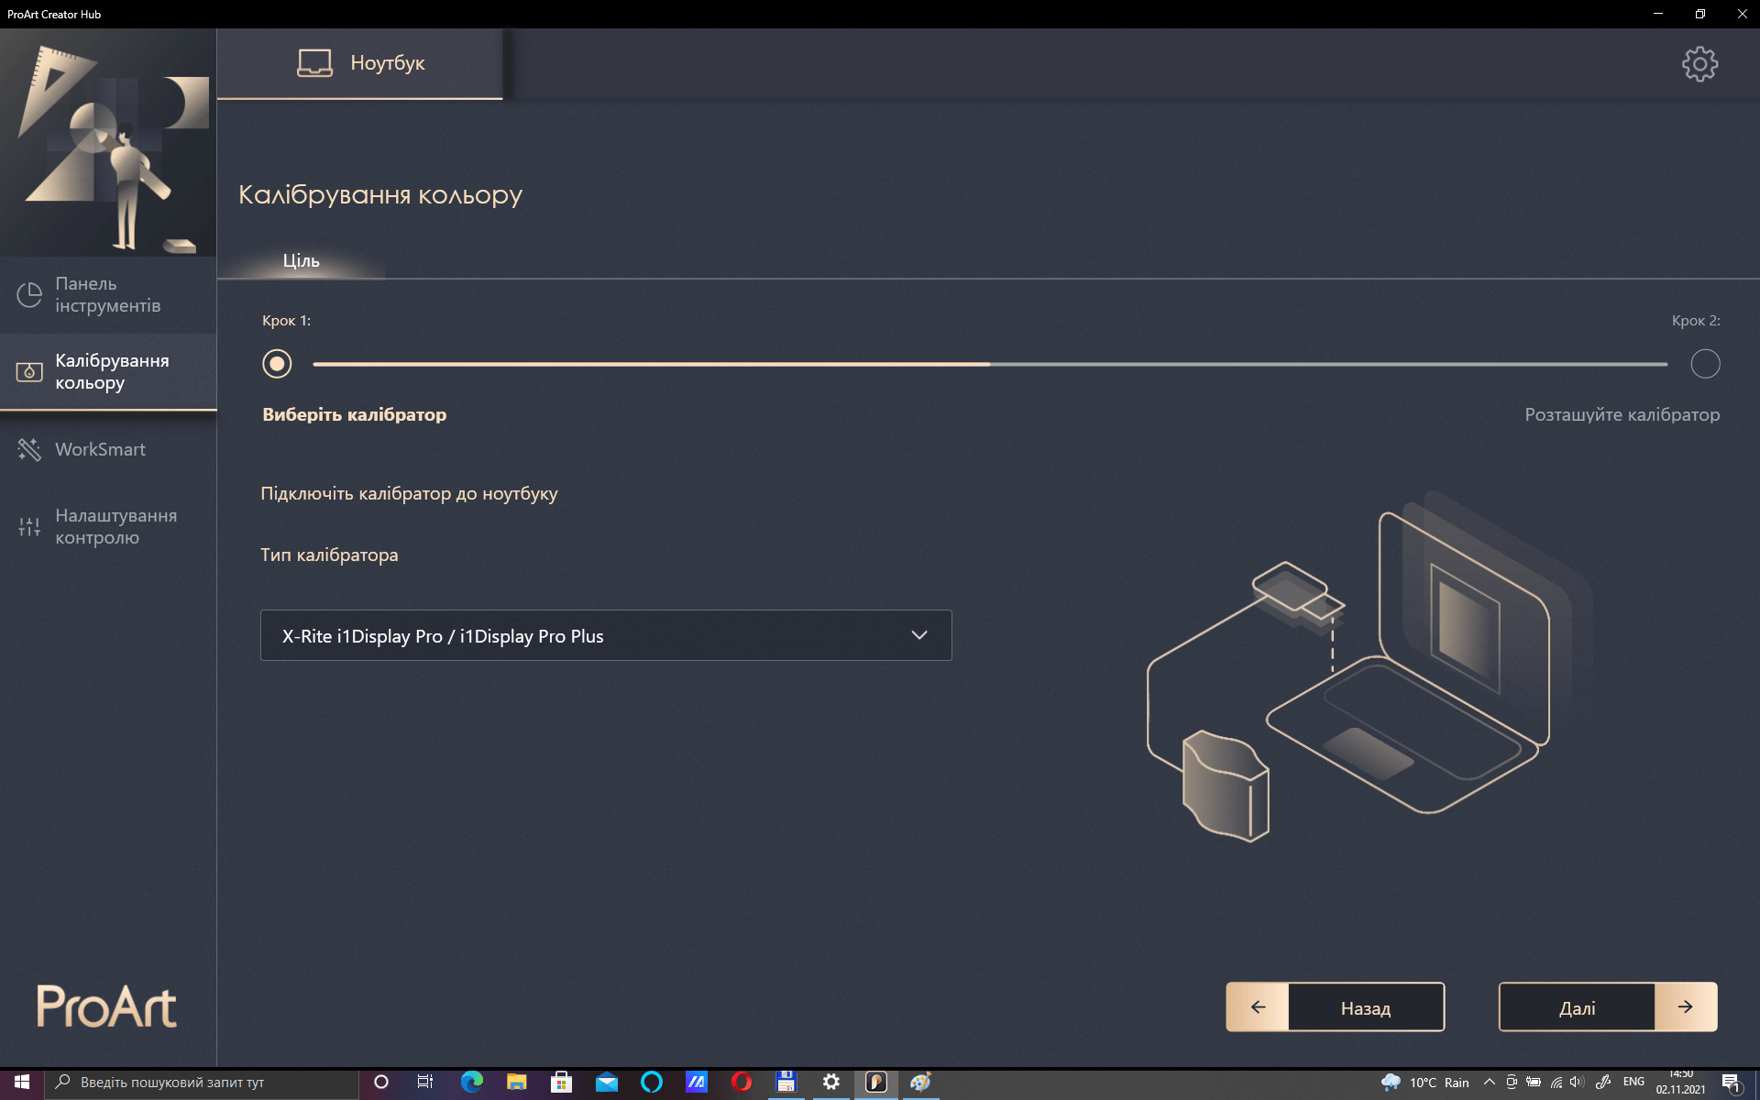The image size is (1760, 1100).
Task: Open the settings gear icon
Action: tap(1699, 64)
